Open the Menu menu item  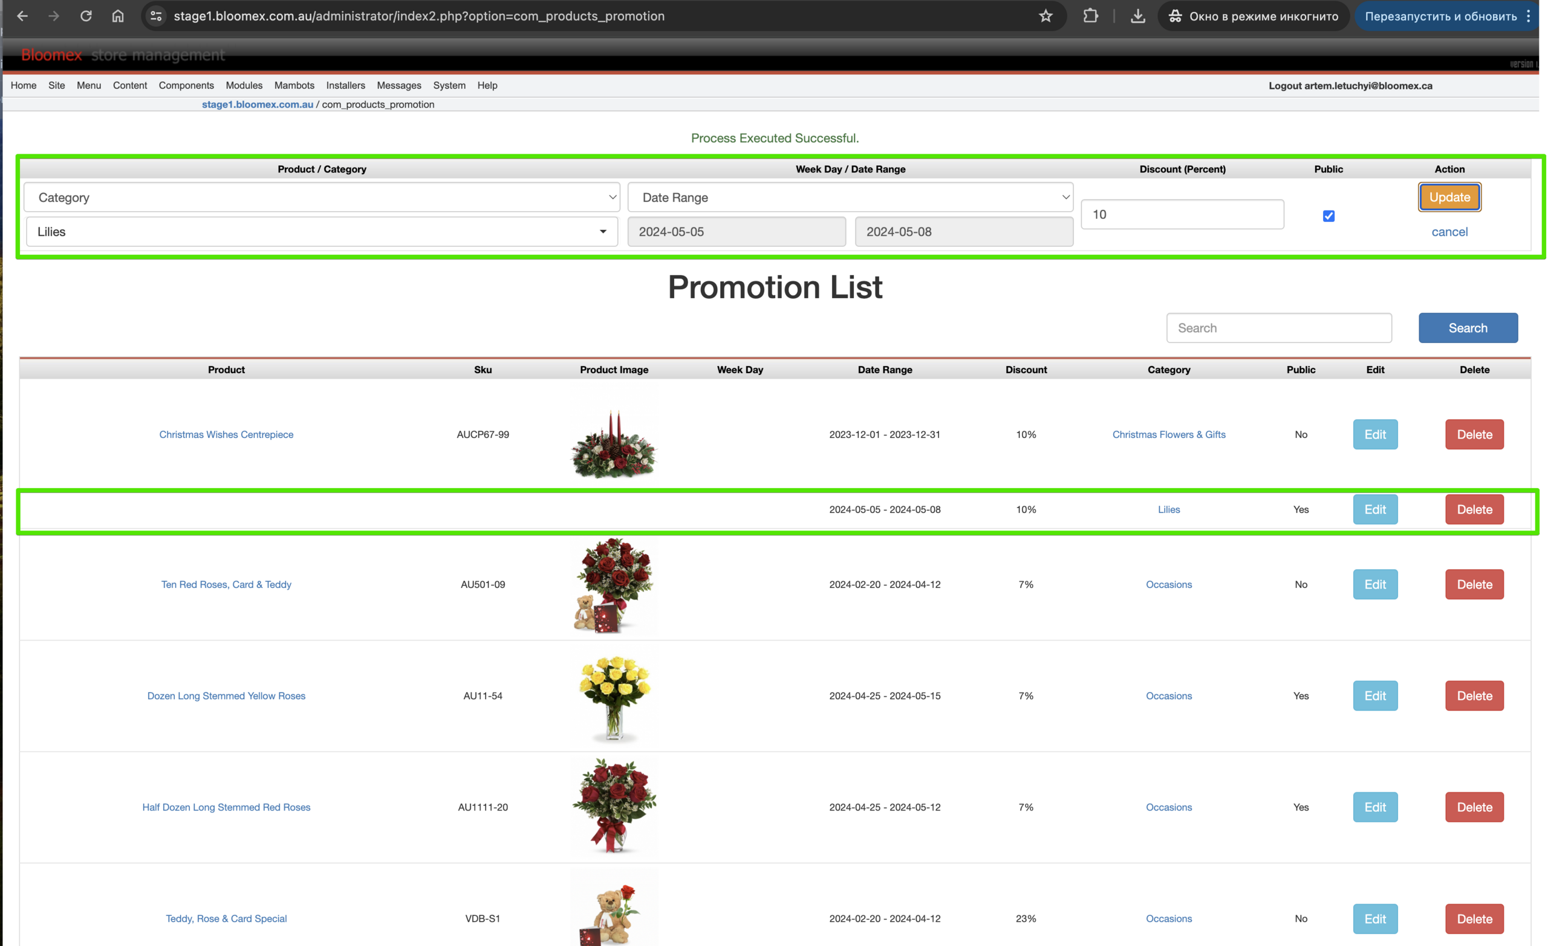88,85
